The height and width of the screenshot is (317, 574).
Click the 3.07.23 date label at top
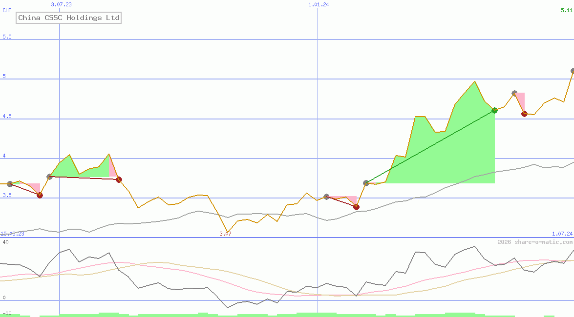tap(61, 4)
